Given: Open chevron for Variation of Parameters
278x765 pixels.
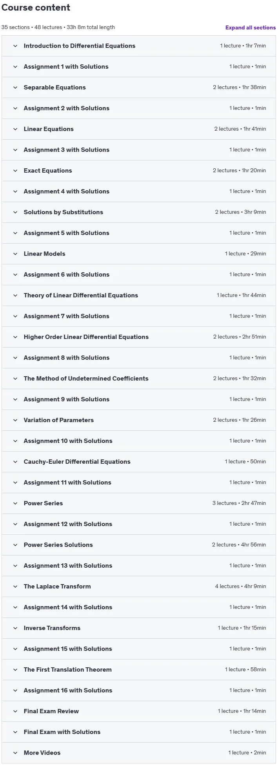Looking at the screenshot, I should point(15,420).
